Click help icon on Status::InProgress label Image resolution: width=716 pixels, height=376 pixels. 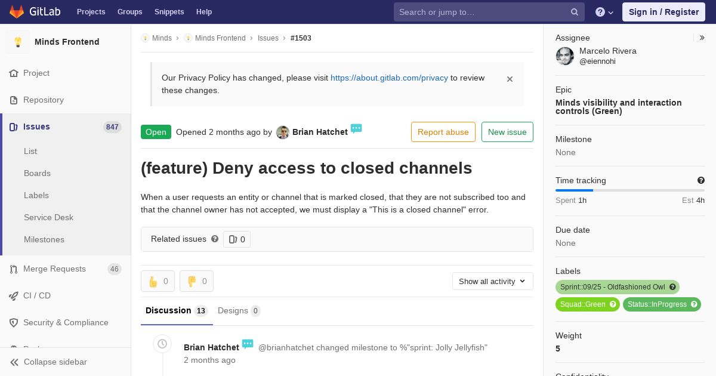tap(694, 304)
